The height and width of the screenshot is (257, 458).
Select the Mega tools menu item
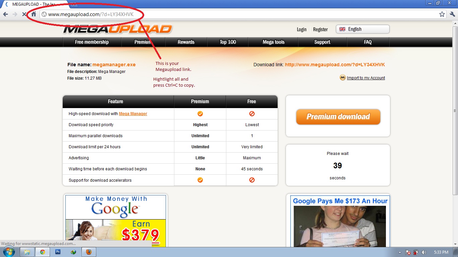tap(273, 42)
